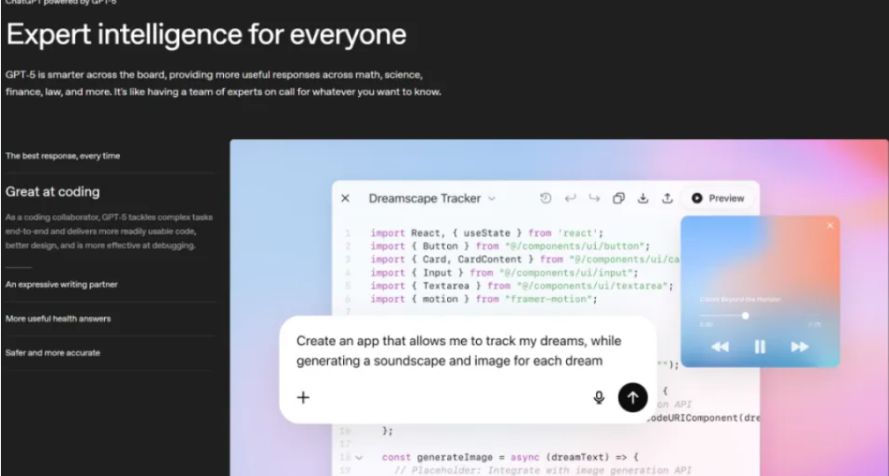This screenshot has height=476, width=889.
Task: Click the redo arrow icon
Action: (594, 198)
